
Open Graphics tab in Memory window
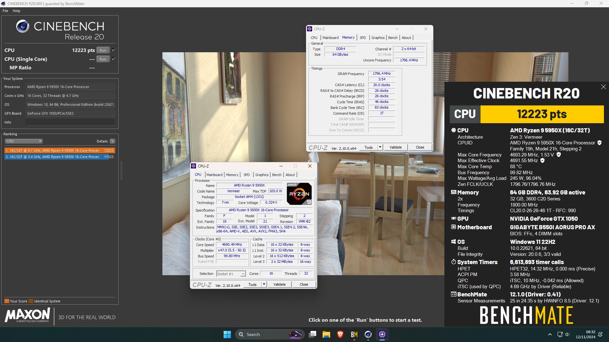coord(378,38)
